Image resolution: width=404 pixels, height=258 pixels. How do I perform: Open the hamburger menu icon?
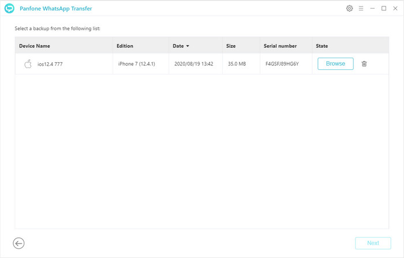361,8
